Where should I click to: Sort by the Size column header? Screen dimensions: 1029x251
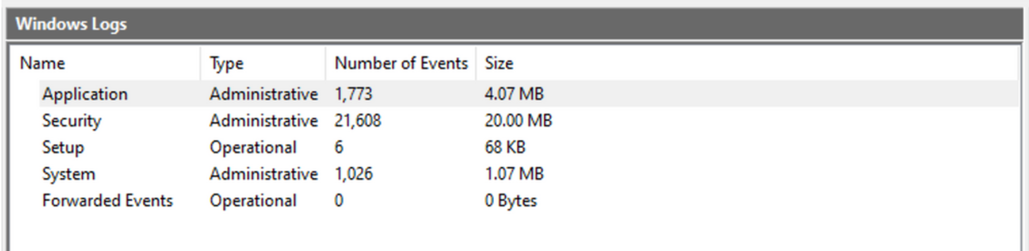[x=498, y=63]
